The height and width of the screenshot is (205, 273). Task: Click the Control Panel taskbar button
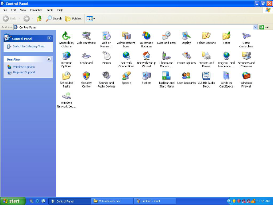tap(69, 201)
